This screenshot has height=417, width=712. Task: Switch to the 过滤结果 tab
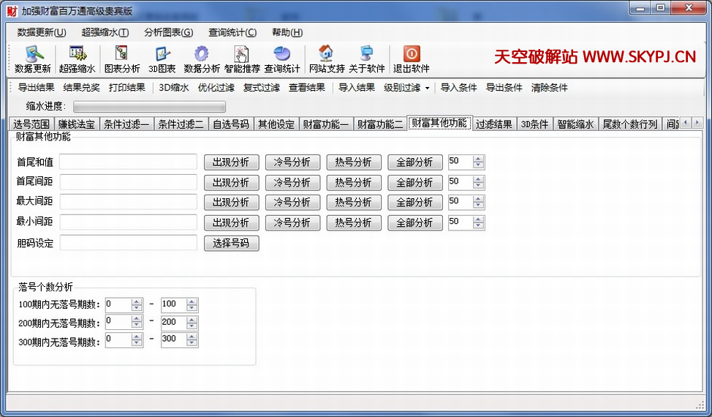[x=493, y=124]
